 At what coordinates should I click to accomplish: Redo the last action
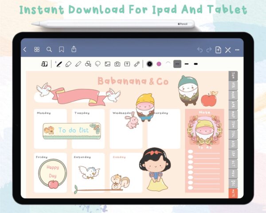click(209, 50)
